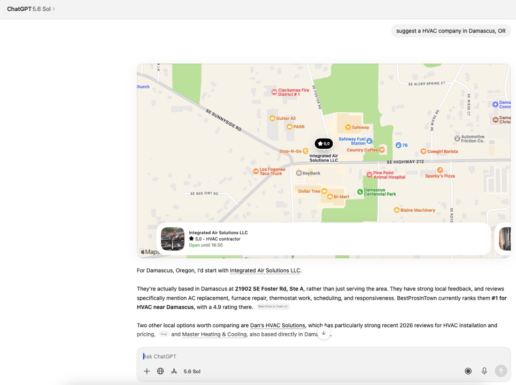Click the Best Pros In Town citation chip
The height and width of the screenshot is (385, 516).
tap(273, 307)
